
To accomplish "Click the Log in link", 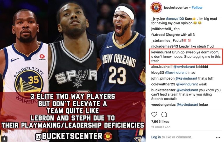I will pyautogui.click(x=156, y=137).
